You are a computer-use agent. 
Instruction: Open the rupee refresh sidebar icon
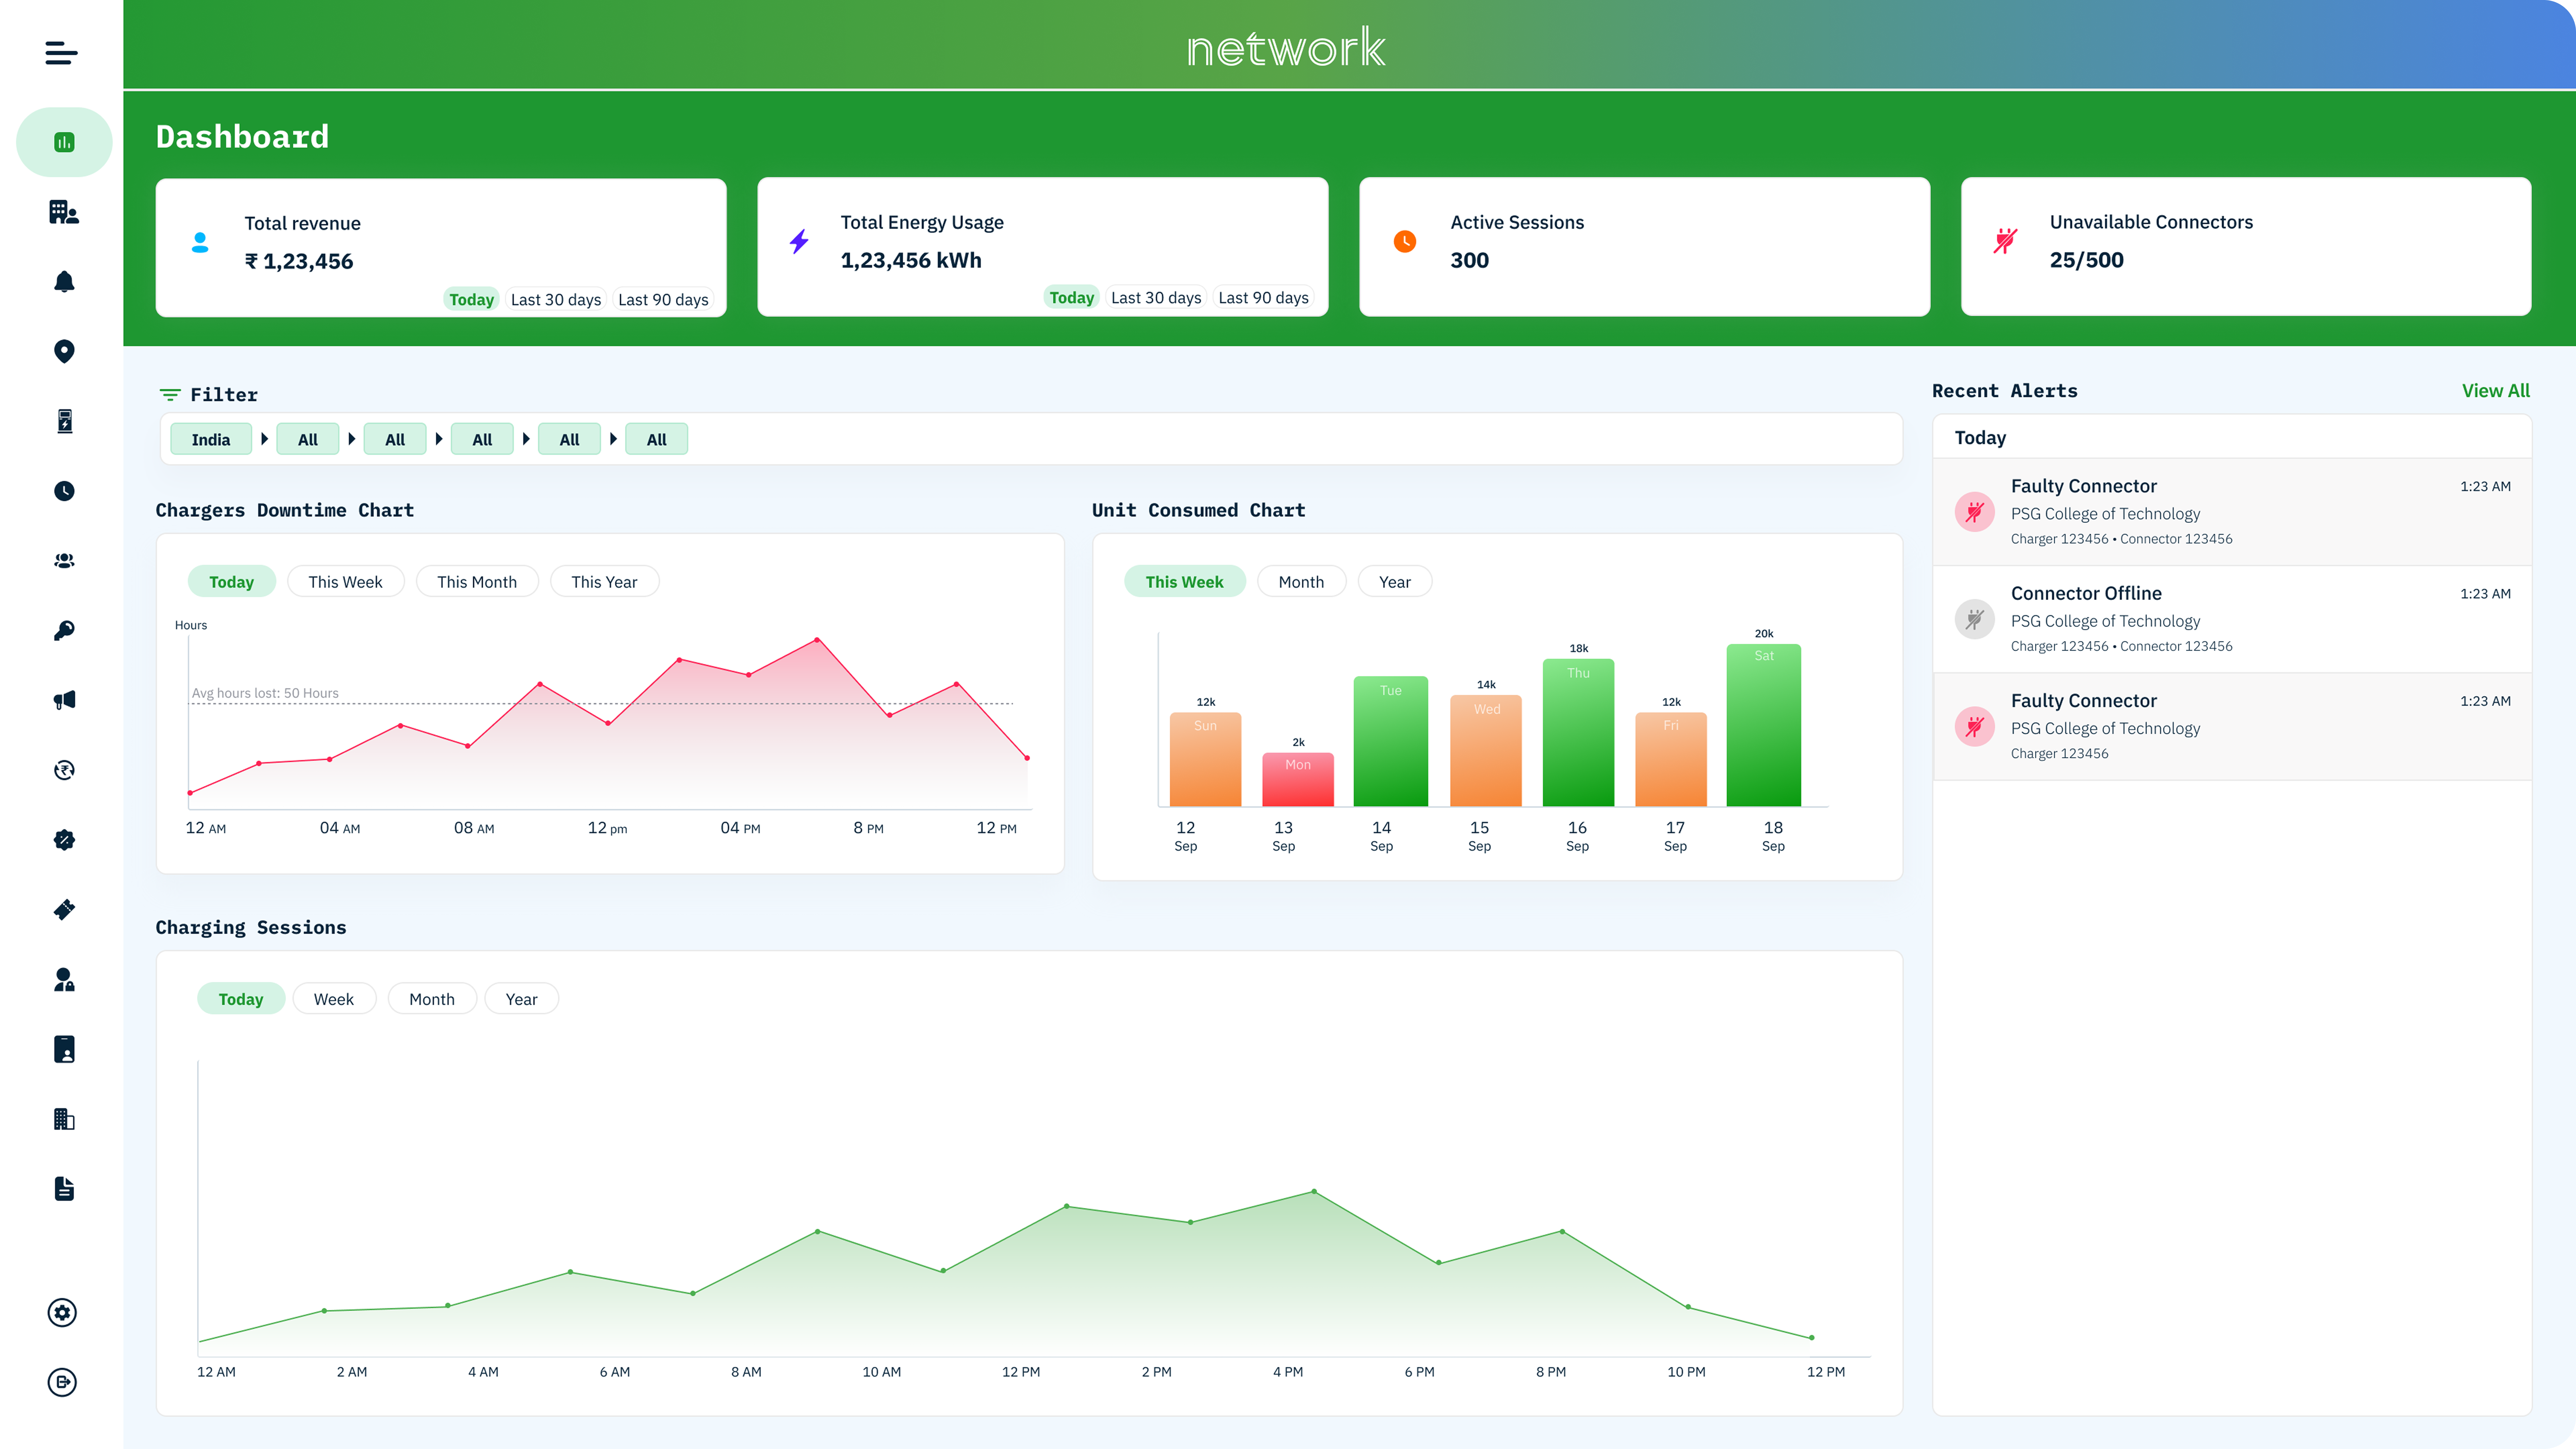(x=64, y=770)
